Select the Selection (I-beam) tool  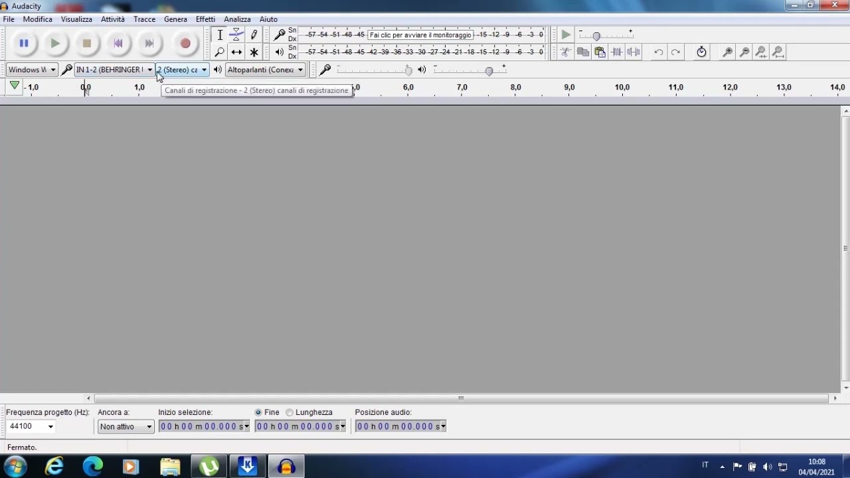pyautogui.click(x=220, y=35)
